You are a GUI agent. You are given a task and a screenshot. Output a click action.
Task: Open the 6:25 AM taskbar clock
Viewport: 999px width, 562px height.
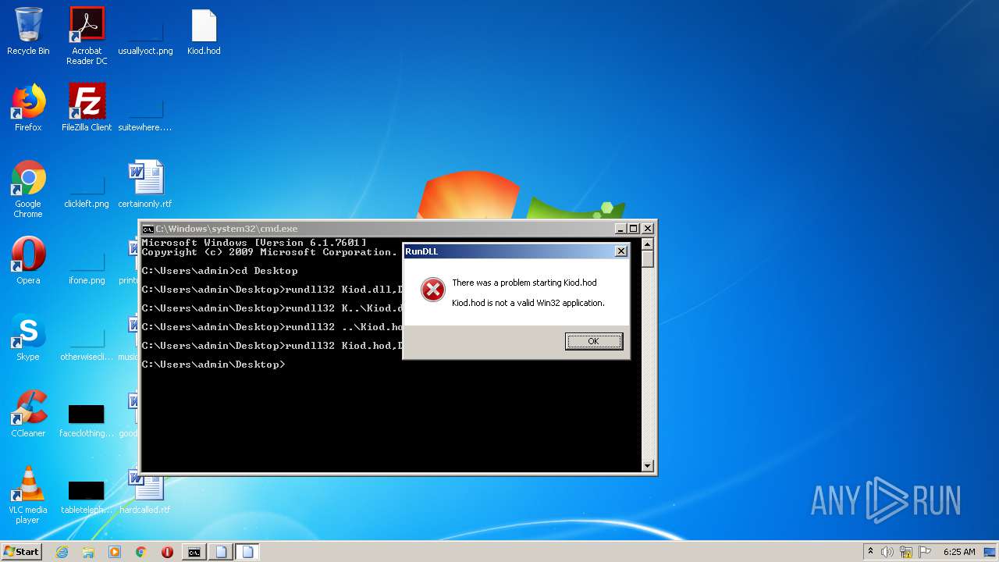coord(959,552)
